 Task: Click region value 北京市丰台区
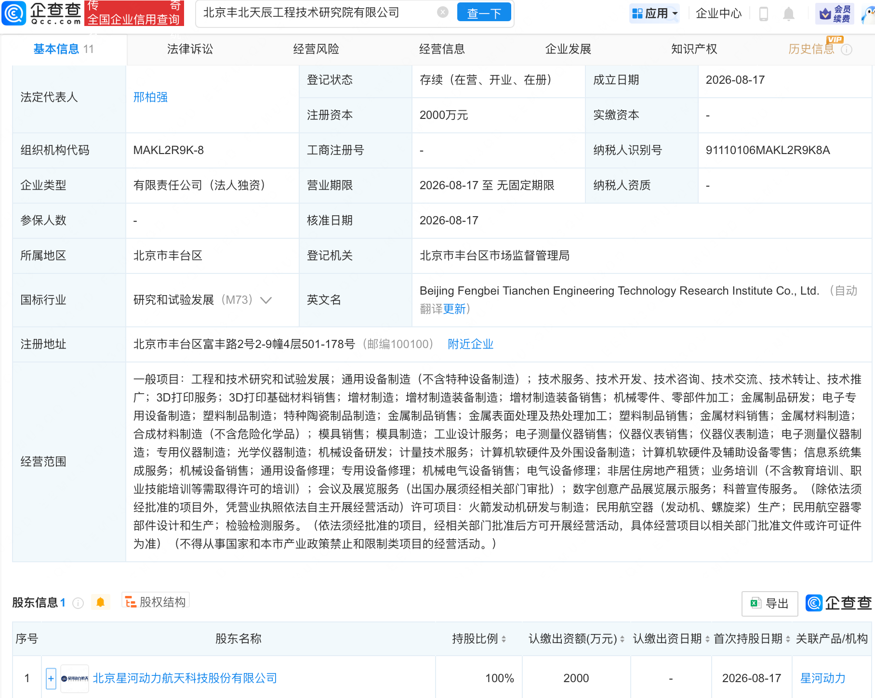168,256
